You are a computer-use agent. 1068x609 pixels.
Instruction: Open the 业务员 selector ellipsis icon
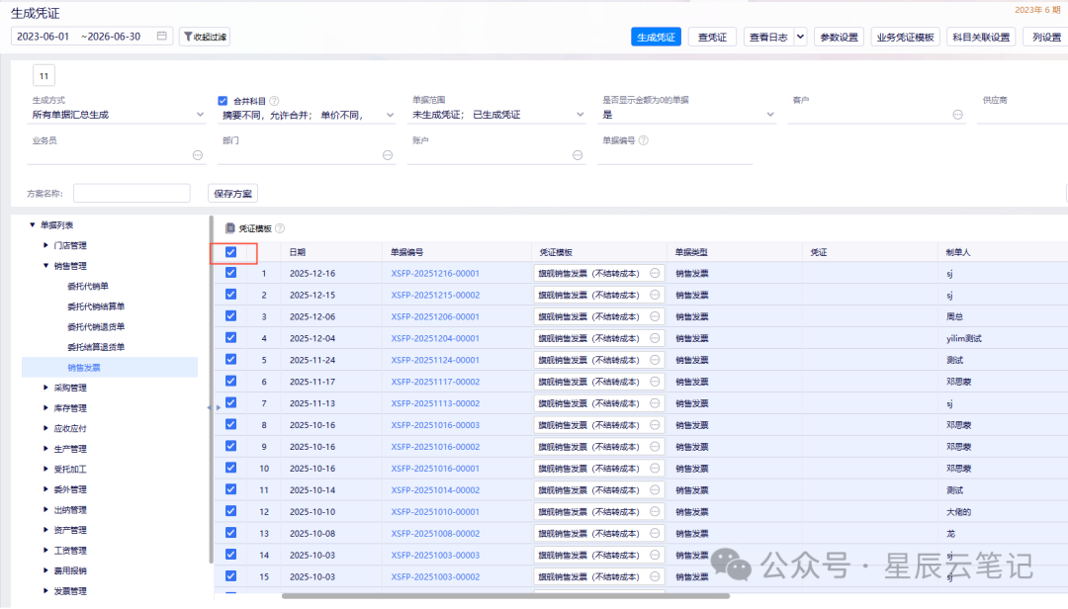point(198,155)
